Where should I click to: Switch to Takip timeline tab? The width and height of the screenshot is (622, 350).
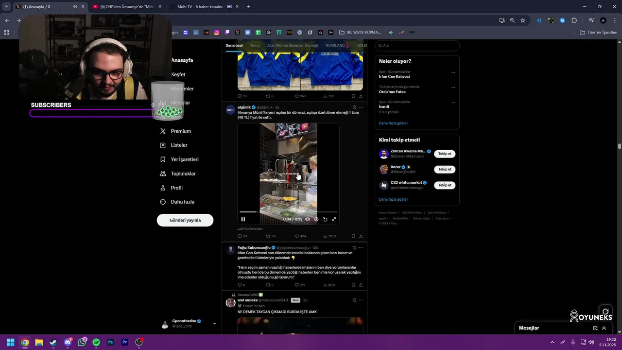255,45
